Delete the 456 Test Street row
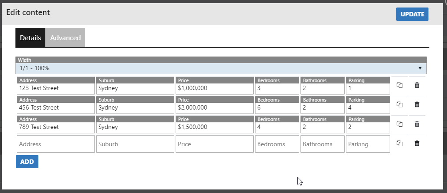Image resolution: width=447 pixels, height=193 pixels. point(417,105)
